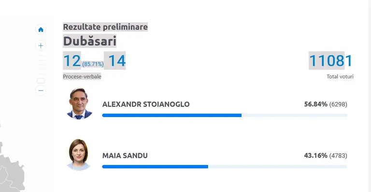The height and width of the screenshot is (192, 371).
Task: Click the Dubăsari district title
Action: 90,41
